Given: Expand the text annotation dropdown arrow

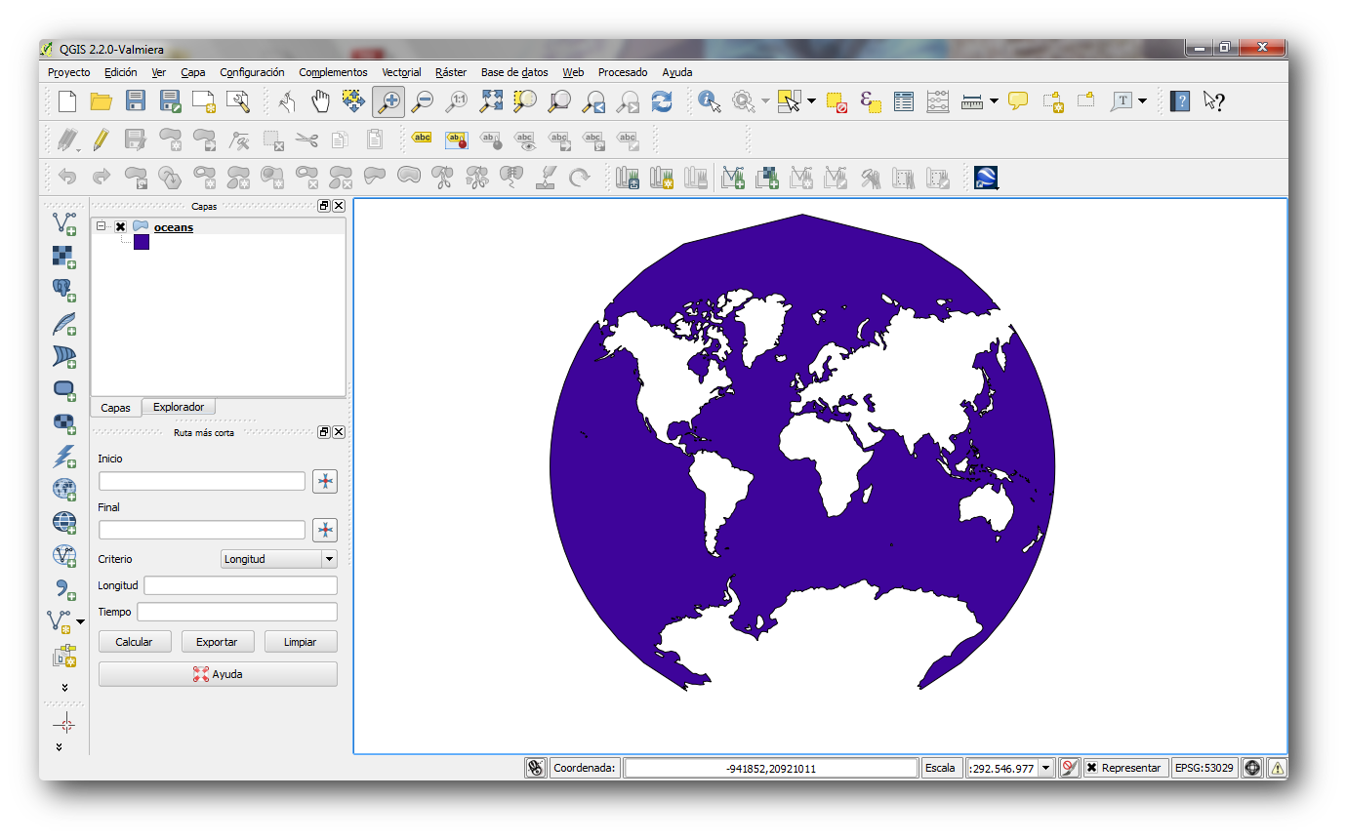Looking at the screenshot, I should click(x=1143, y=100).
